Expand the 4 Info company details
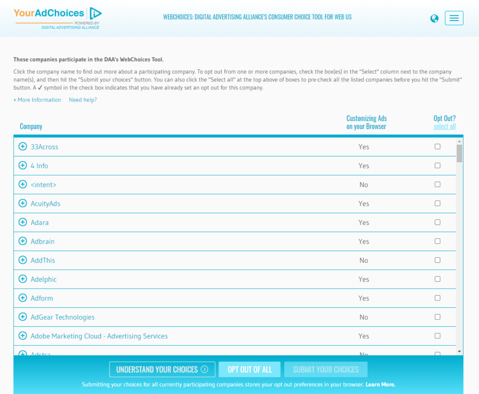The height and width of the screenshot is (394, 479). pyautogui.click(x=22, y=165)
